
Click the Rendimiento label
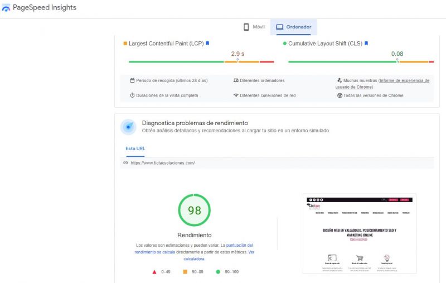194,235
